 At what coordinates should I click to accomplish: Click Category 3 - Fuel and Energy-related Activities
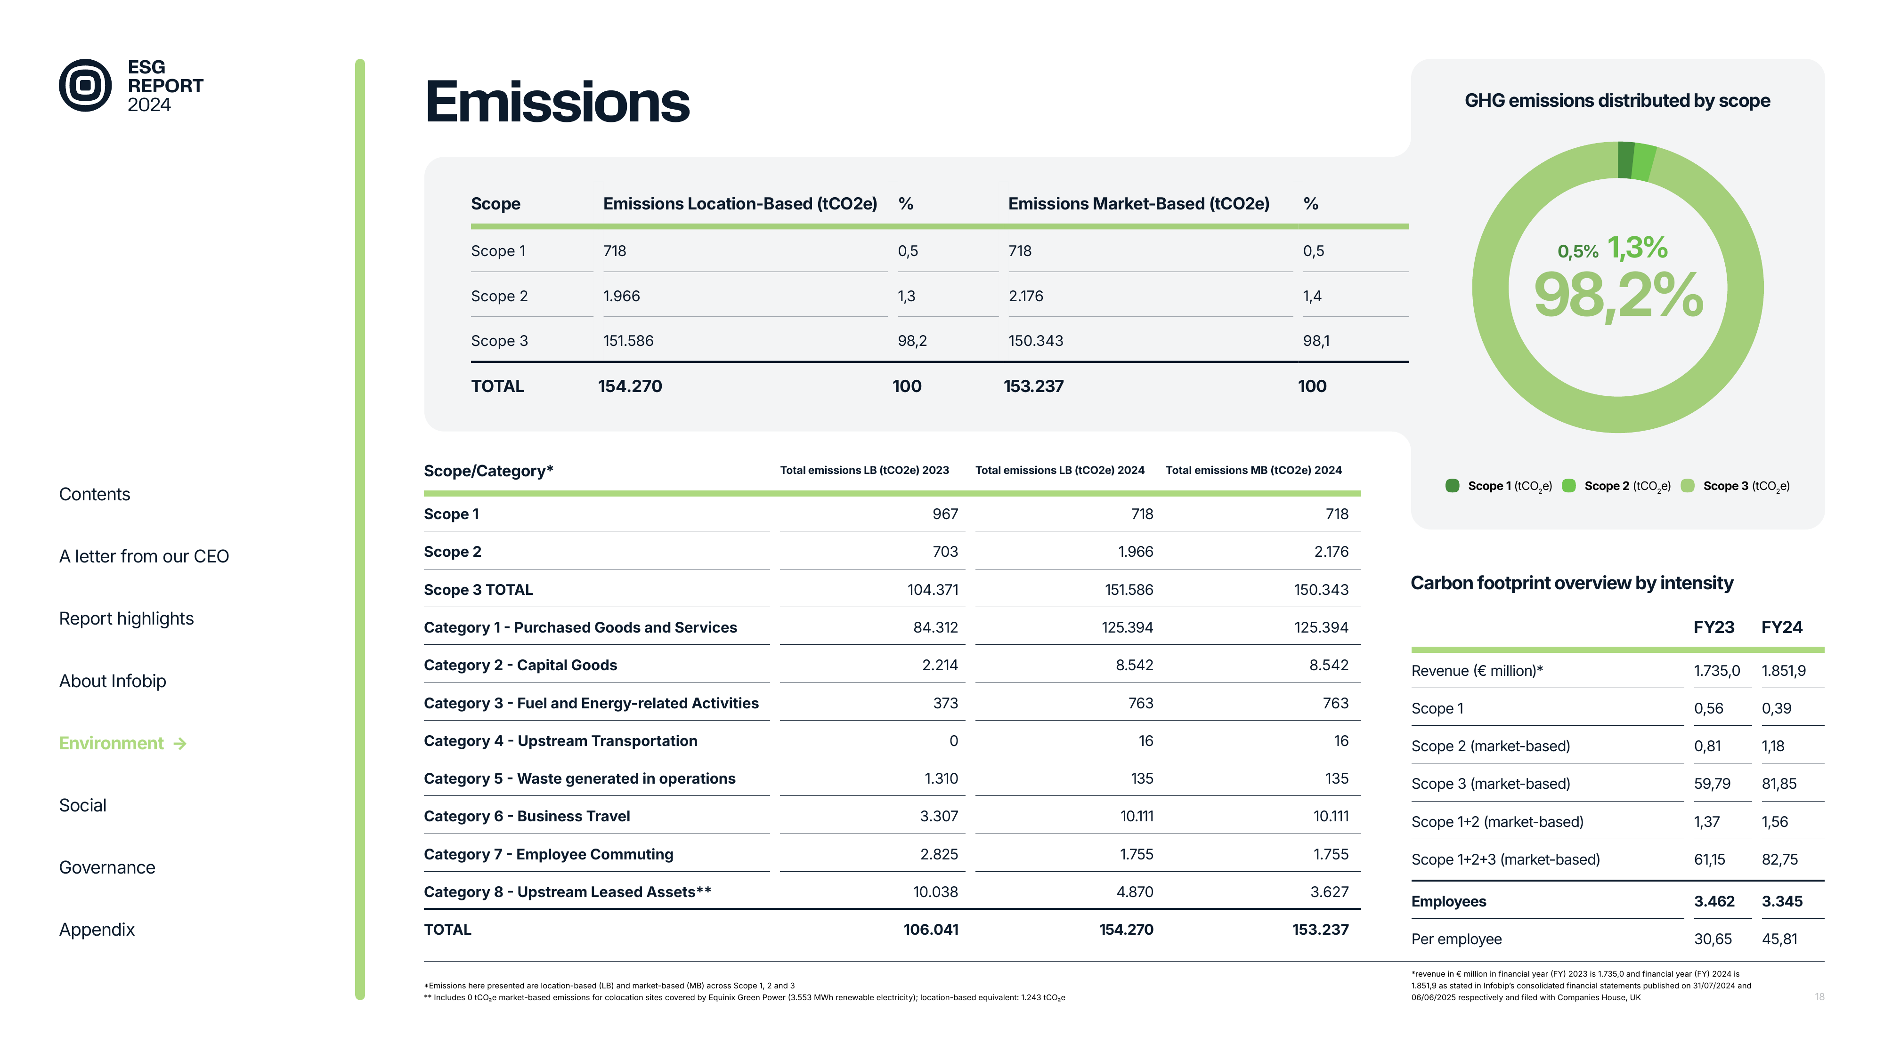(x=591, y=703)
